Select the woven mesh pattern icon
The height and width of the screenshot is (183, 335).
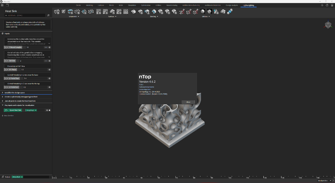126,11
